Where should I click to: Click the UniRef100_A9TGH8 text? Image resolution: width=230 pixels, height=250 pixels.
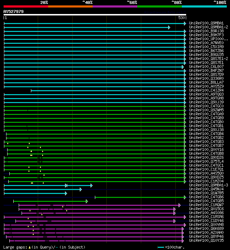point(206,98)
